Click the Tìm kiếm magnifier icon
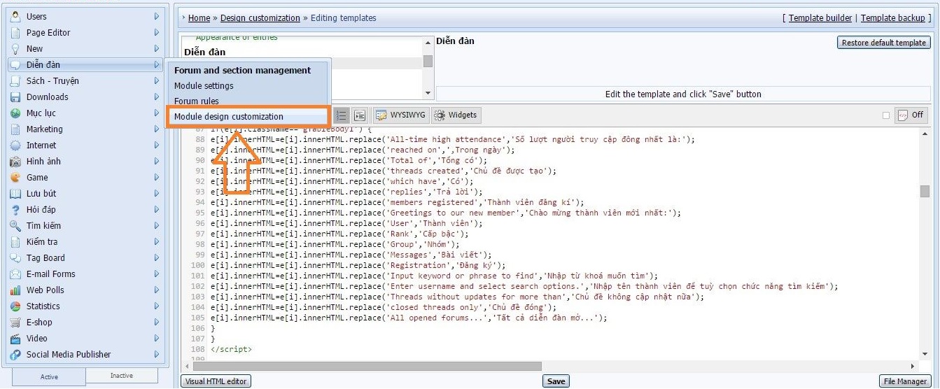This screenshot has height=389, width=940. [x=15, y=225]
